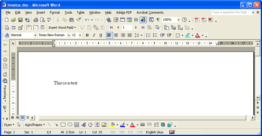Open the font dropdown showing Times New Roman

[x=68, y=35]
